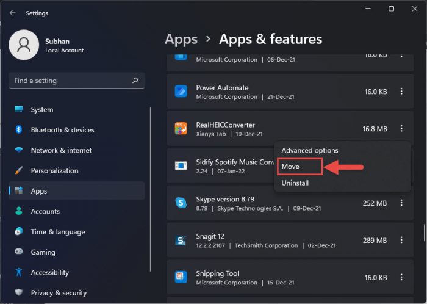Click the Bluetooth icon in the sidebar
Screen dimensions: 427x304
click(19, 129)
